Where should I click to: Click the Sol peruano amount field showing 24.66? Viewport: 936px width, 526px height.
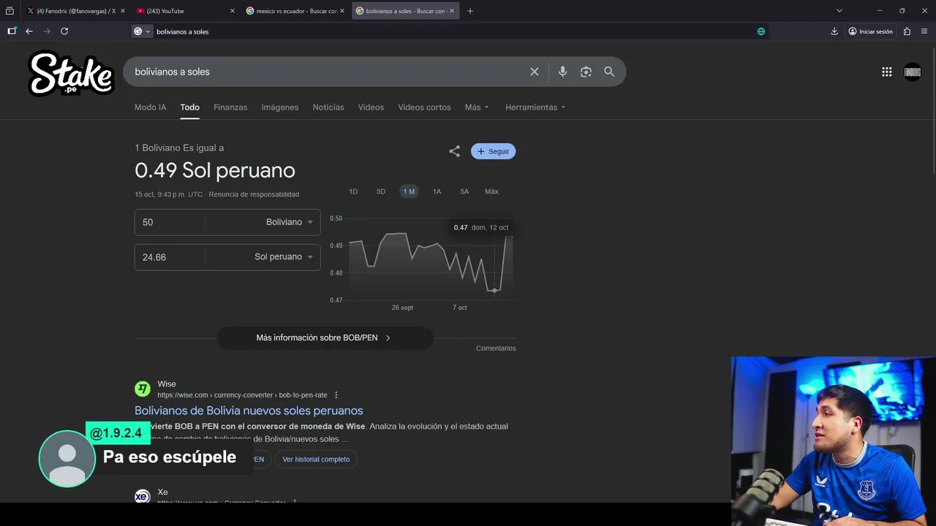[x=170, y=257]
